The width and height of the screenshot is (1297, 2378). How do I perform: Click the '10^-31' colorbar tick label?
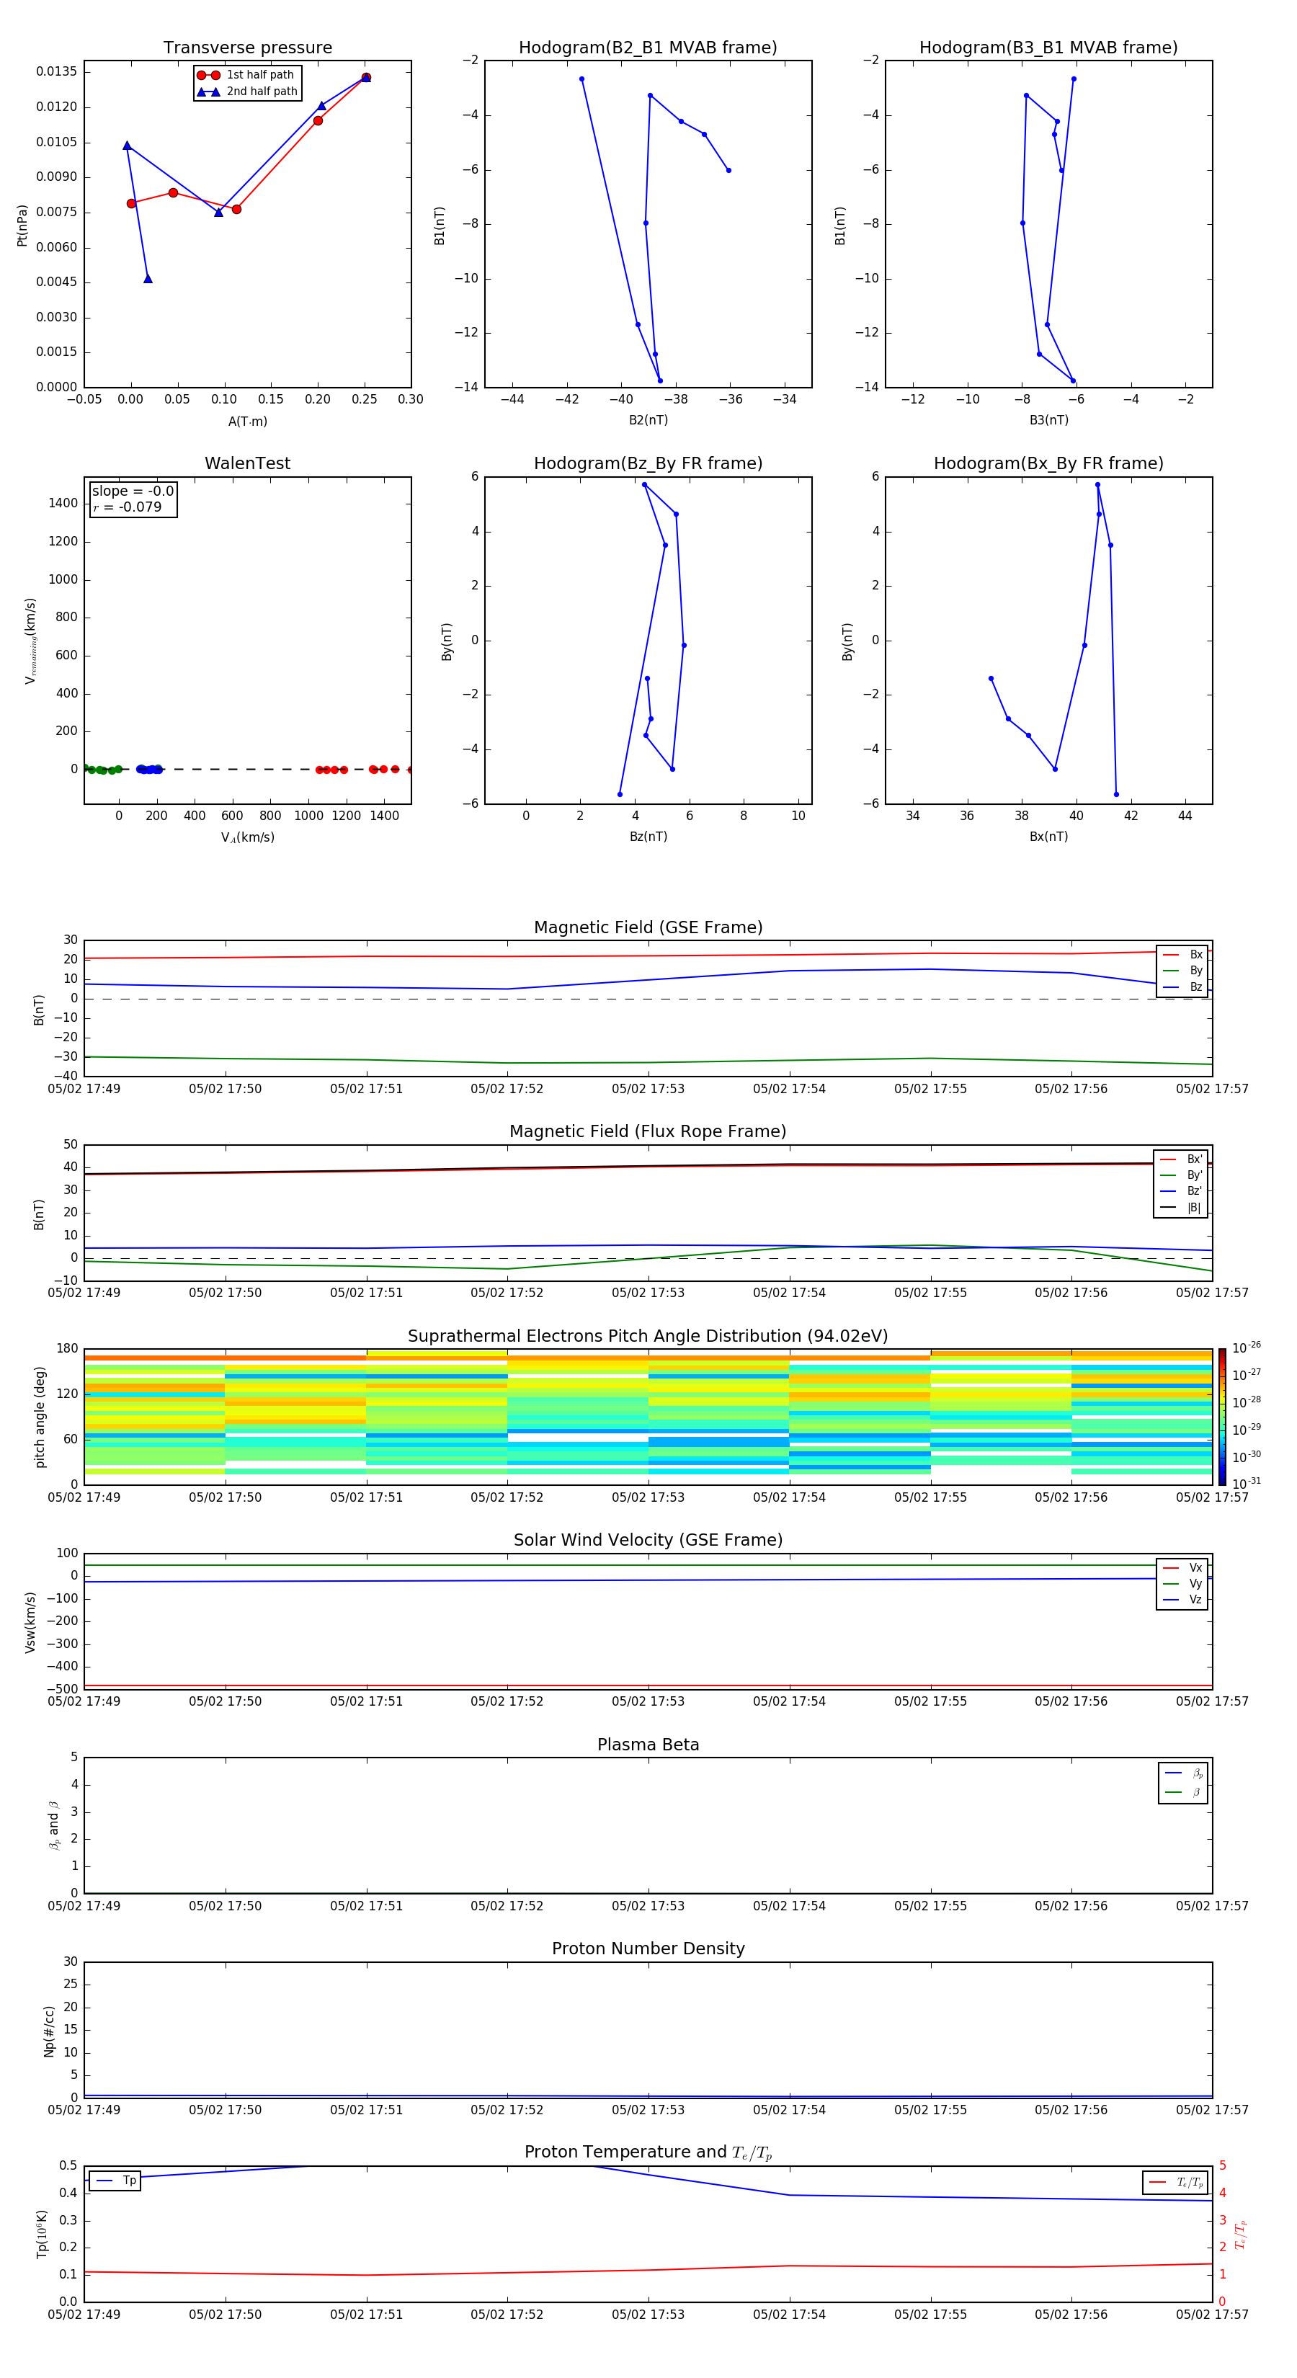click(x=1247, y=1484)
